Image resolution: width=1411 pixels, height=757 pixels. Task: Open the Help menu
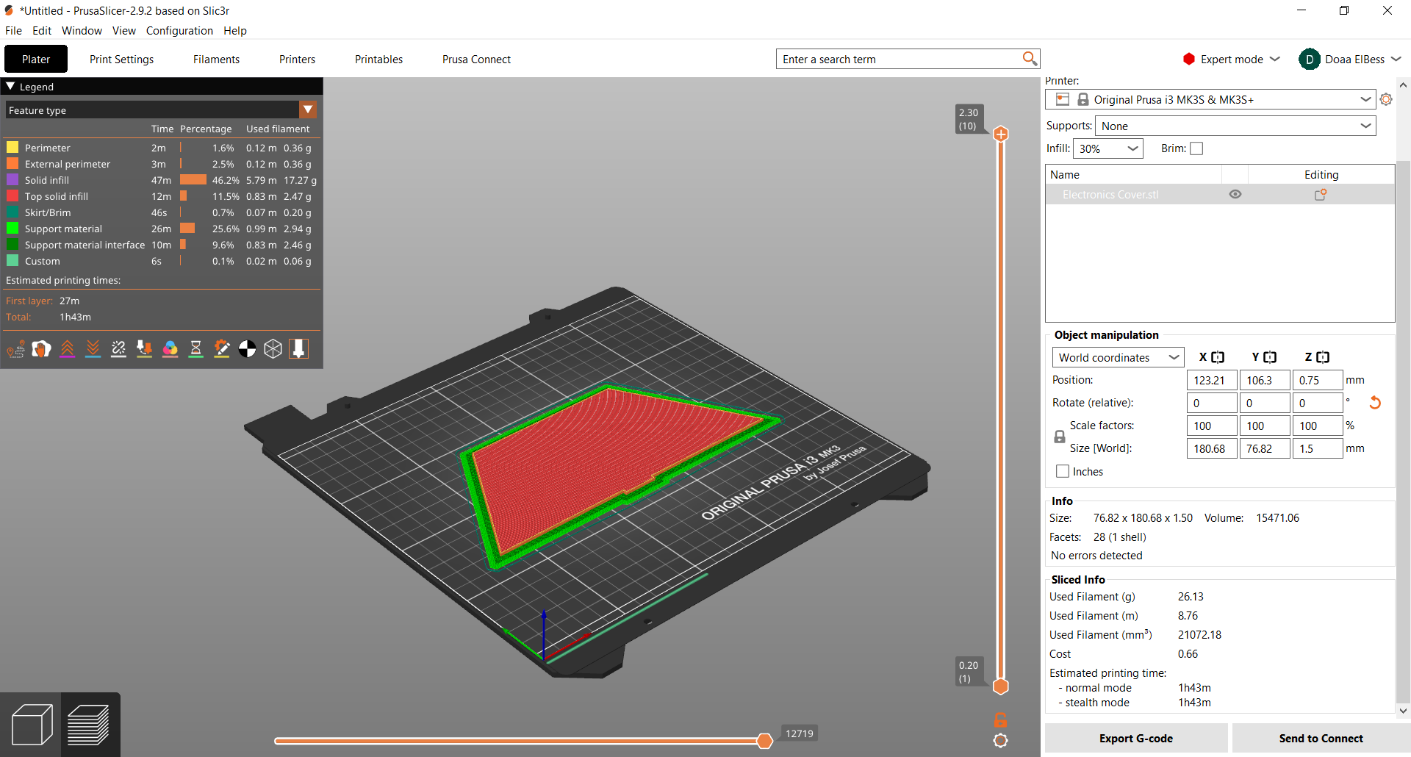[x=235, y=30]
